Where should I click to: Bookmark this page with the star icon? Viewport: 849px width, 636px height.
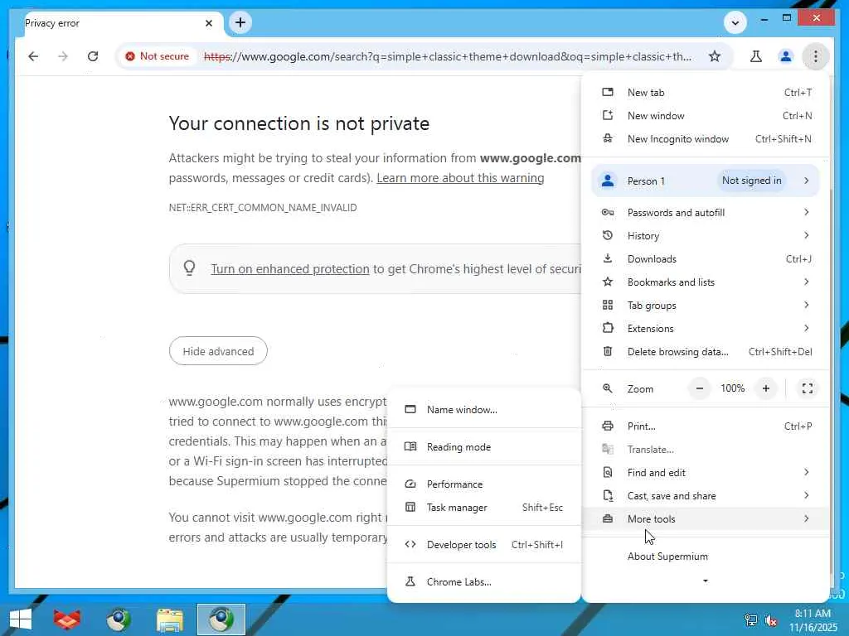[x=715, y=56]
